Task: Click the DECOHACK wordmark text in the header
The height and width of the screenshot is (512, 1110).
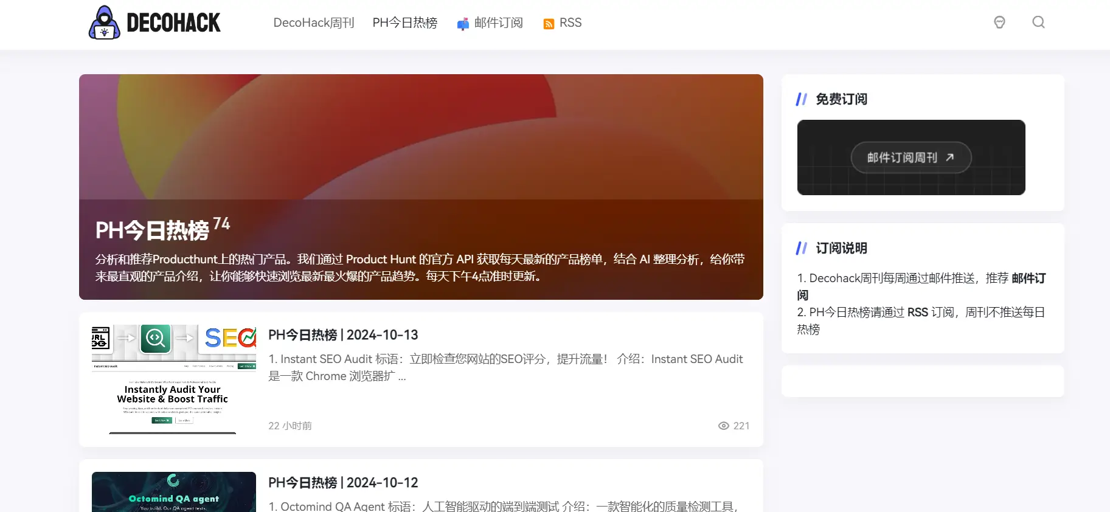Action: [173, 22]
